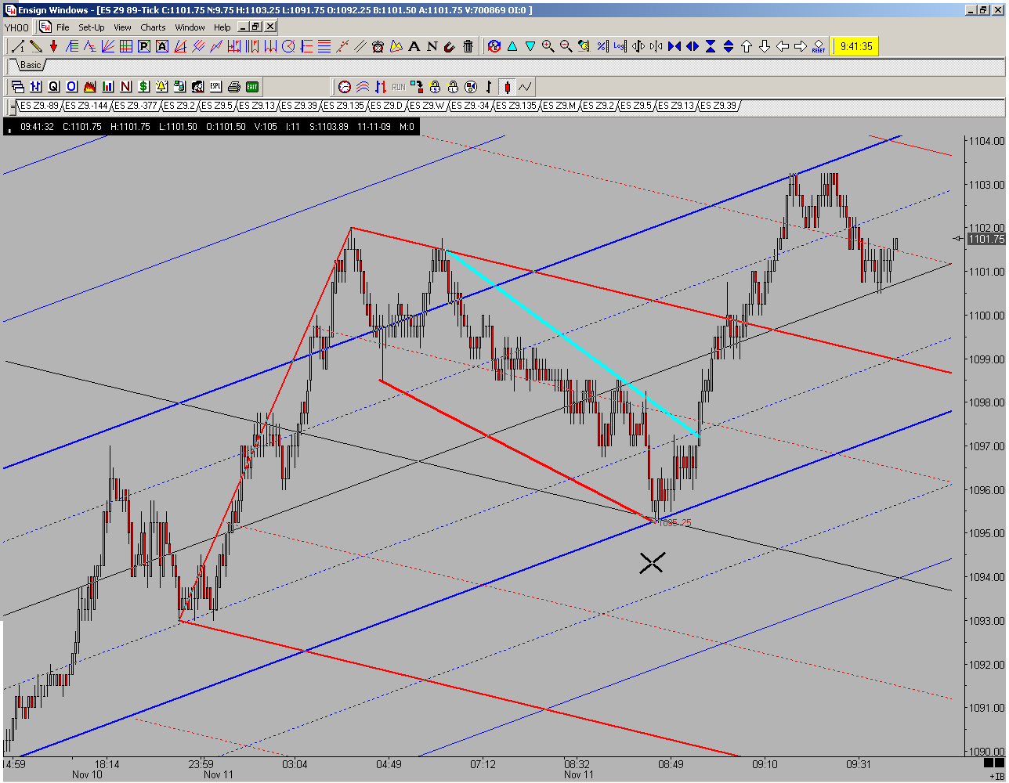Select the ES Z9.M chart tab

click(560, 106)
